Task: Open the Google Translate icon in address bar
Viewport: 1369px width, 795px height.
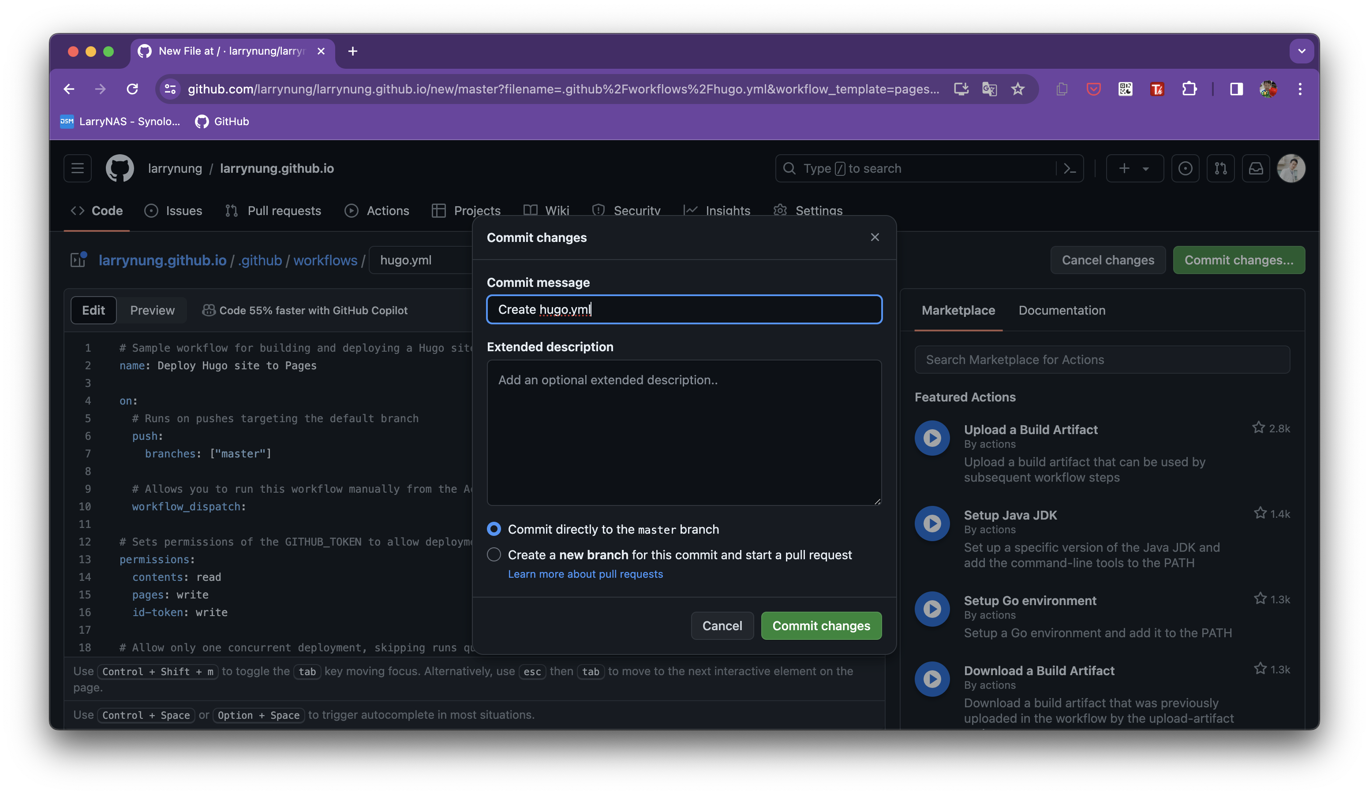Action: coord(989,89)
